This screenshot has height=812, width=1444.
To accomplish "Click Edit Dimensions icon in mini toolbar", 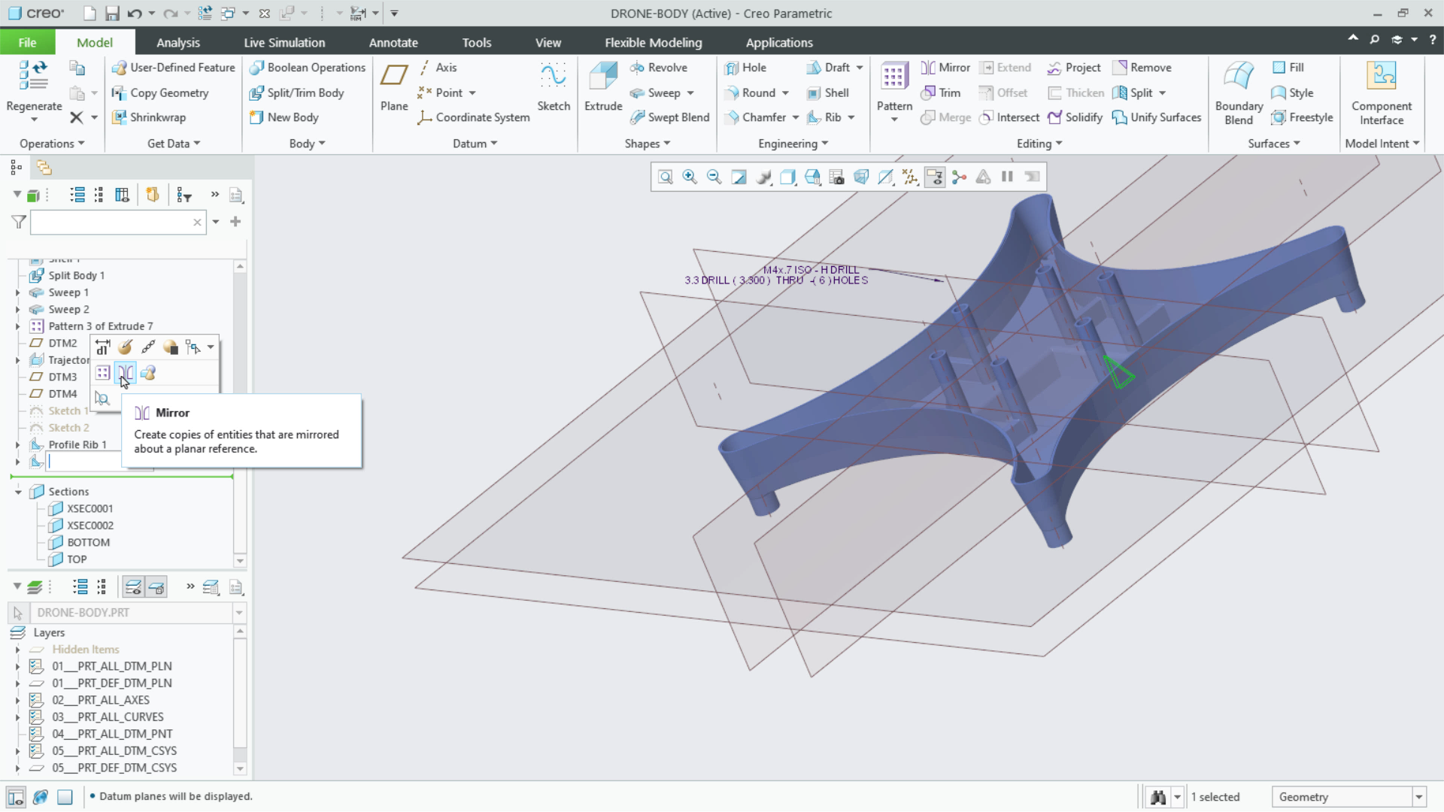I will [103, 347].
